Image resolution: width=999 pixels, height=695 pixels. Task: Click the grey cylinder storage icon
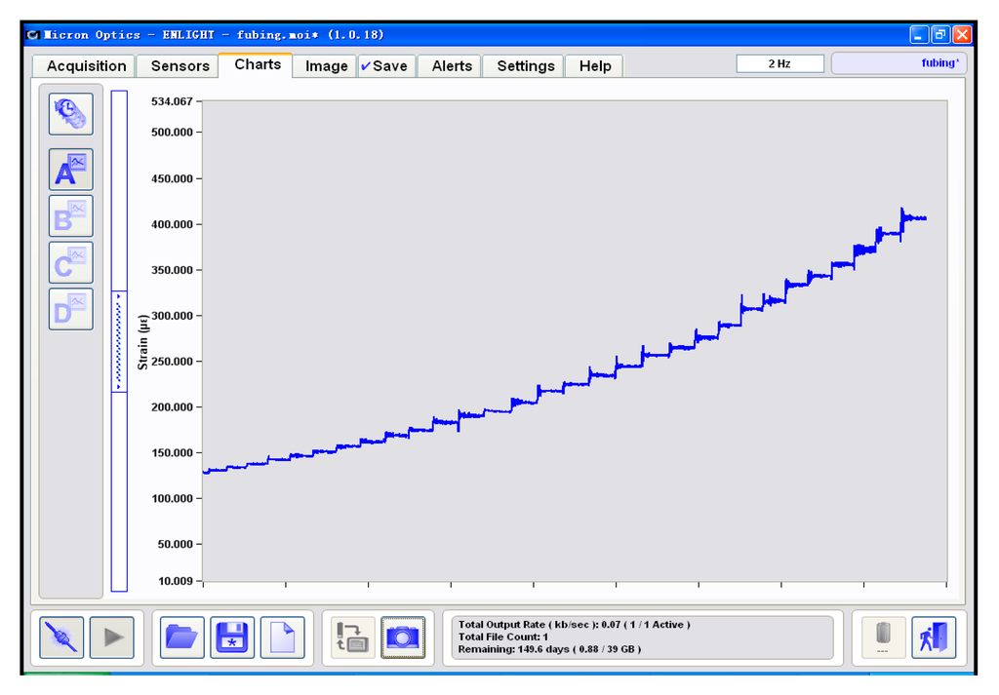pyautogui.click(x=883, y=636)
